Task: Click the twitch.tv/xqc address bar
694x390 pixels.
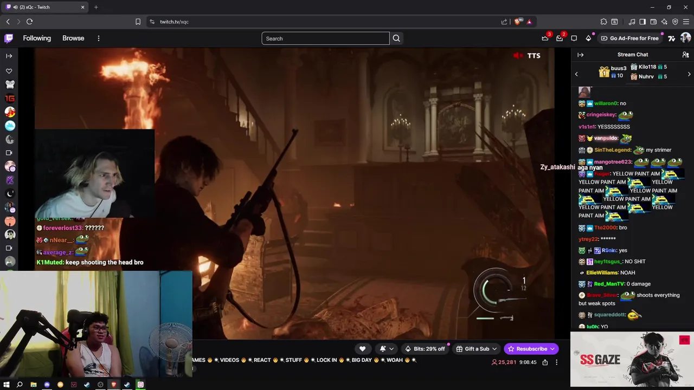Action: [325, 22]
